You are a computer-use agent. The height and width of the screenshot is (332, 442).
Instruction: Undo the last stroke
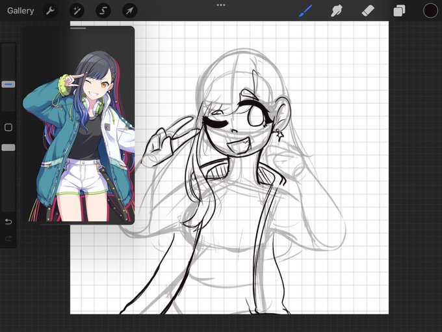pyautogui.click(x=8, y=221)
